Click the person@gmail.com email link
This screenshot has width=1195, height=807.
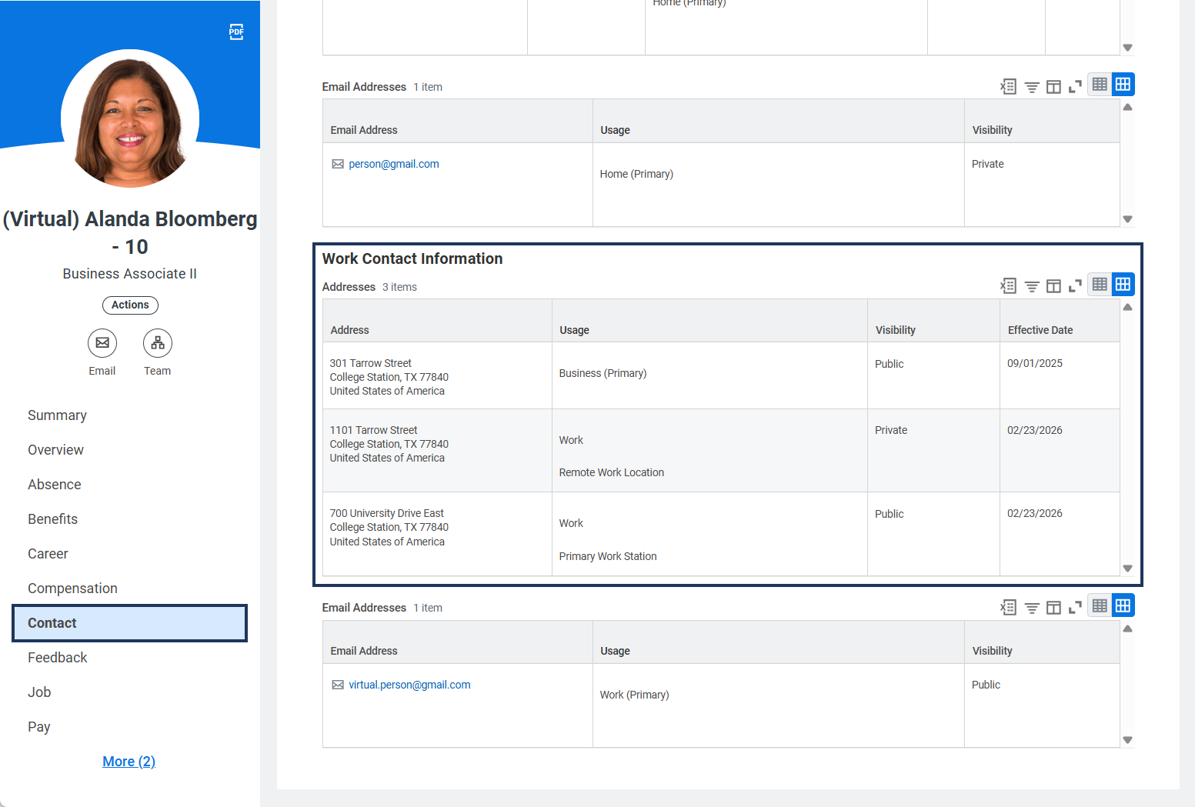point(393,164)
